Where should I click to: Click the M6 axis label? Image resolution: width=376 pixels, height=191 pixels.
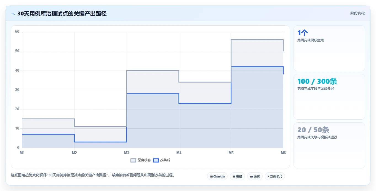(x=283, y=152)
